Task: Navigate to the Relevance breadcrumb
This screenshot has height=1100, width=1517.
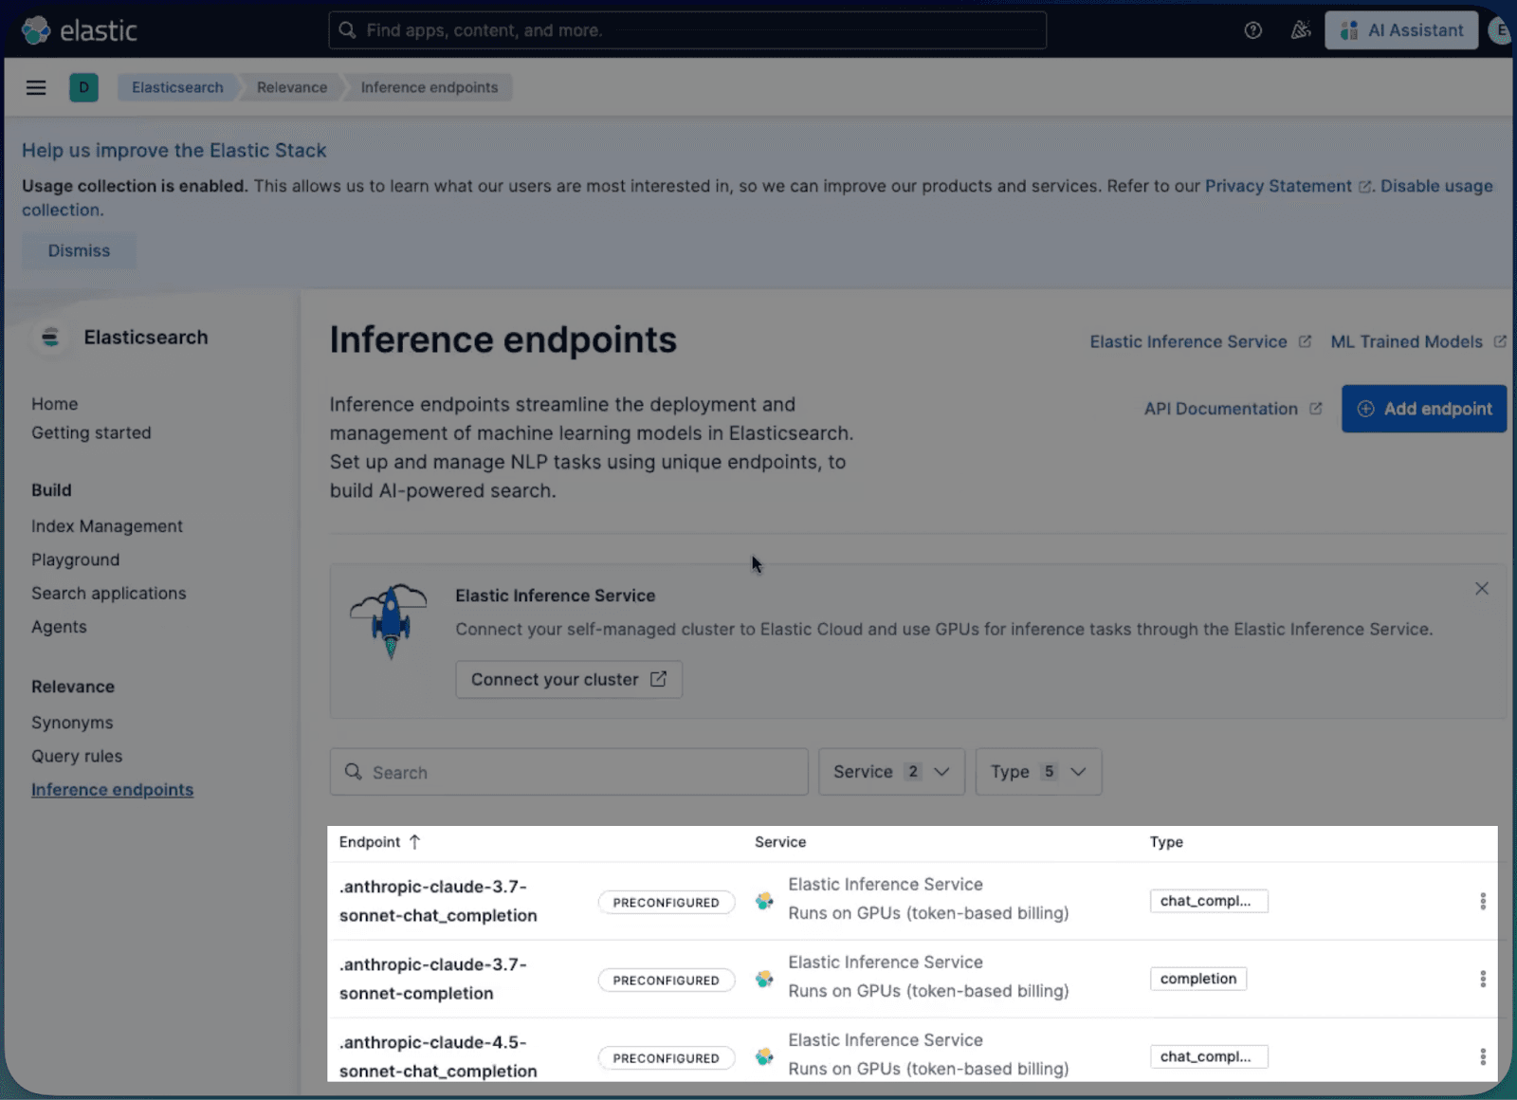Action: click(x=291, y=87)
